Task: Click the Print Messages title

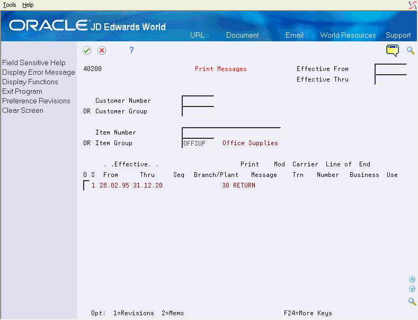Action: (x=221, y=69)
